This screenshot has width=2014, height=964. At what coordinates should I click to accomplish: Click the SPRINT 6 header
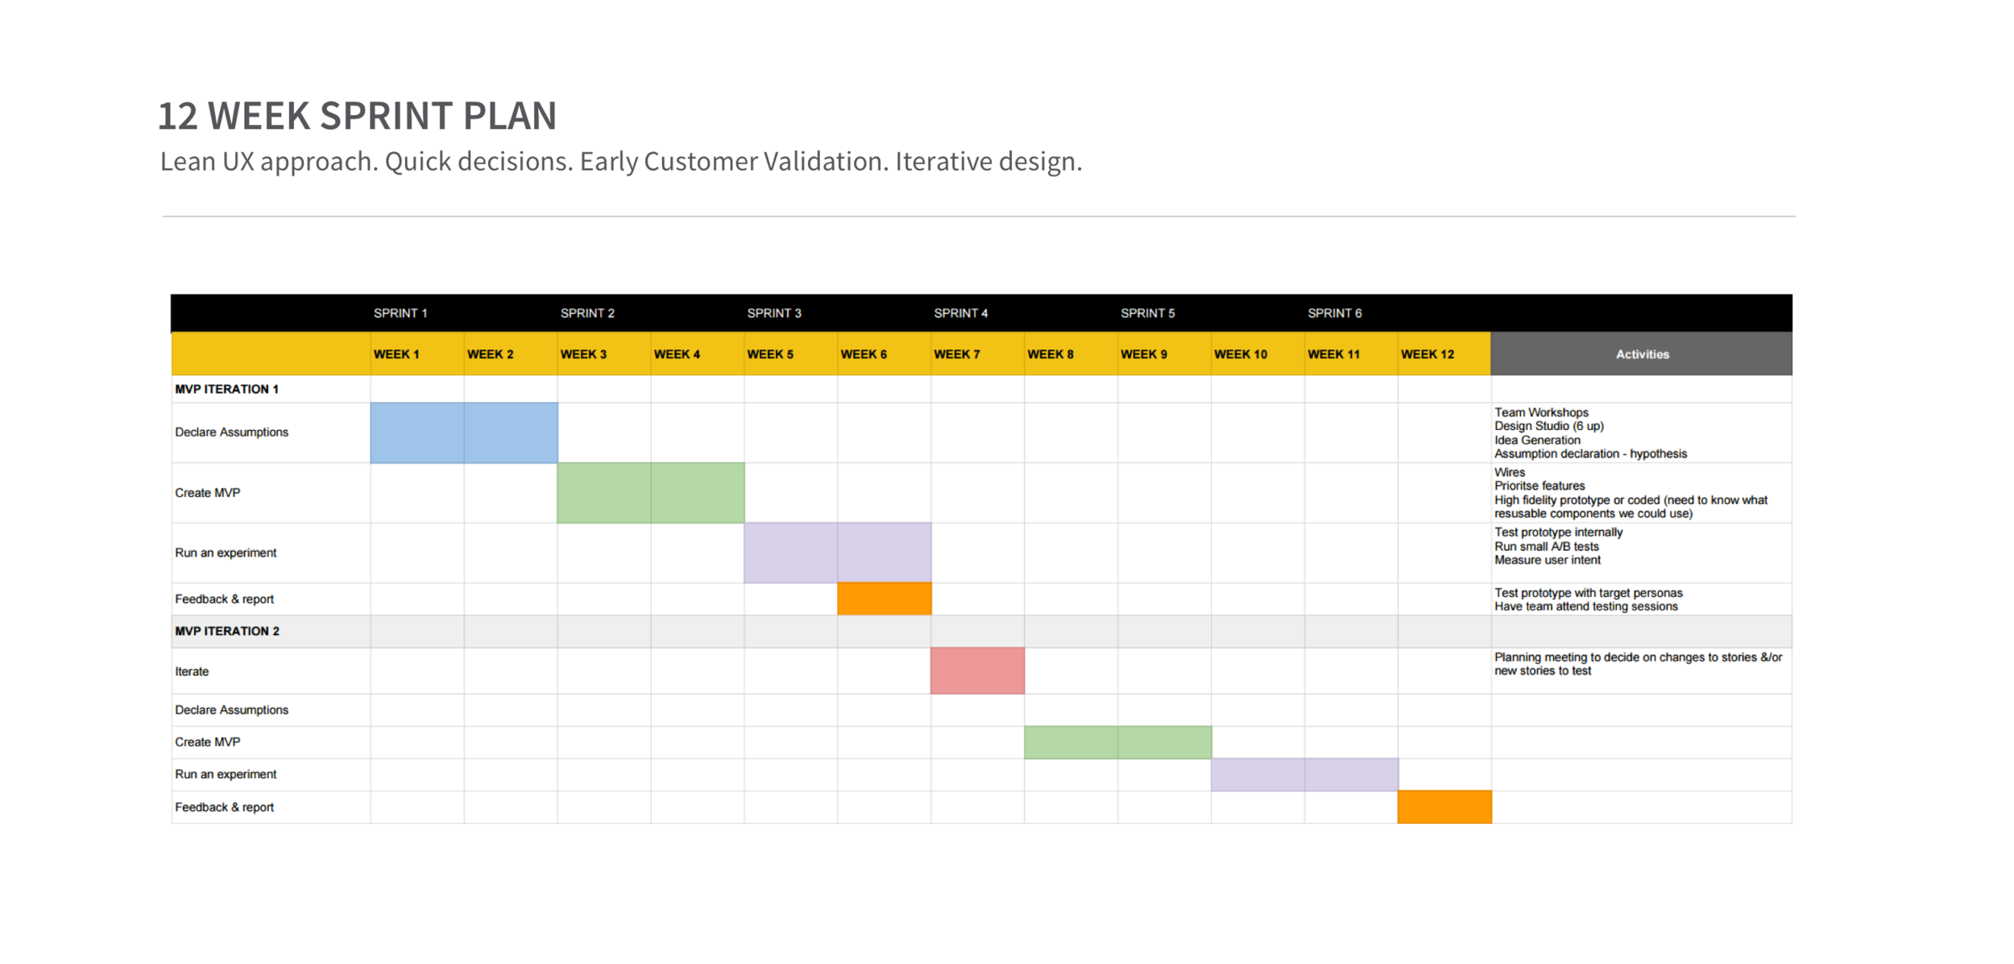(1335, 313)
